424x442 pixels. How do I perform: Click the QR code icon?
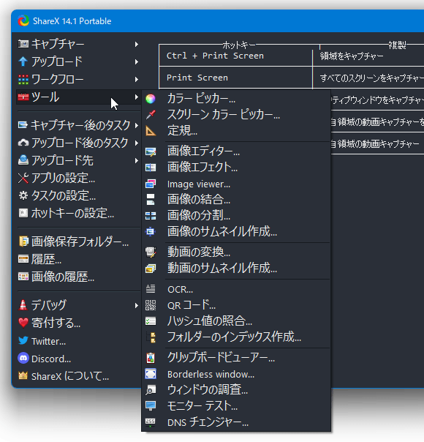point(151,305)
